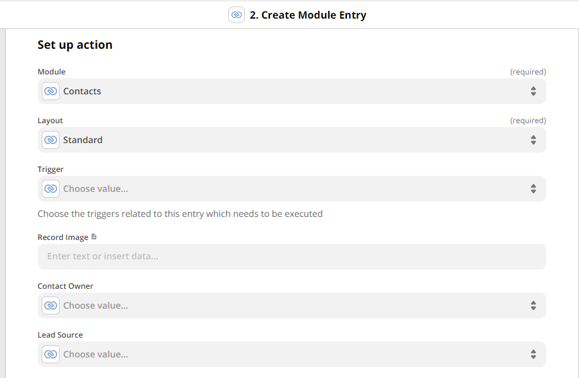
Task: Open the Layout dropdown showing Standard
Action: click(292, 140)
